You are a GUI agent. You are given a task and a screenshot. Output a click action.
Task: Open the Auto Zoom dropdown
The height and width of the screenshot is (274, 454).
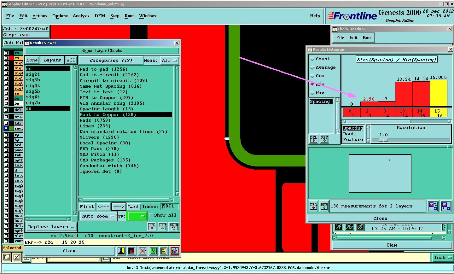coord(98,216)
